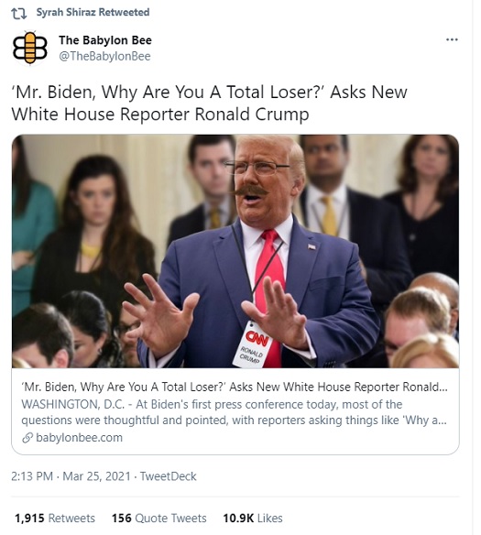This screenshot has height=535, width=481.
Task: Click the chain link icon beside babylonbee.com
Action: (27, 437)
